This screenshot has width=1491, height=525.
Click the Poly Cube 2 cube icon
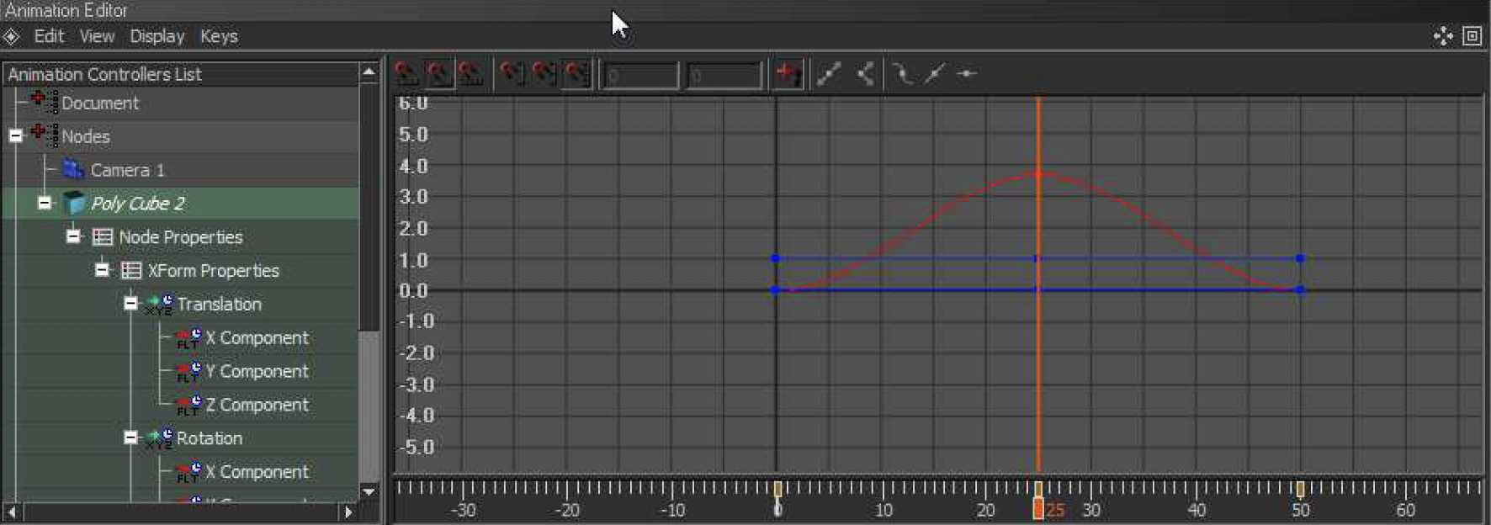pos(75,203)
